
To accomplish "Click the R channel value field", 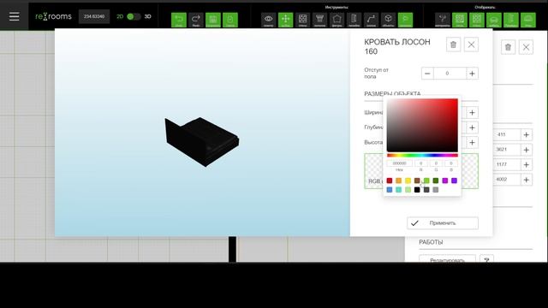I will pyautogui.click(x=420, y=163).
